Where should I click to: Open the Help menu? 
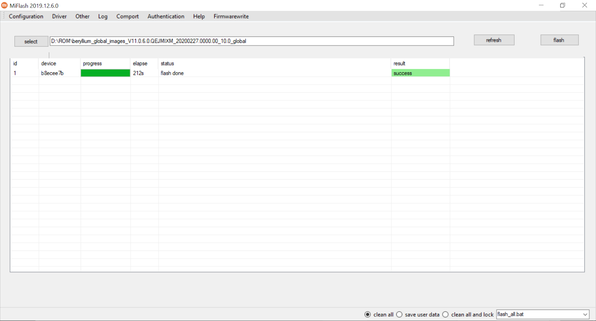point(199,16)
